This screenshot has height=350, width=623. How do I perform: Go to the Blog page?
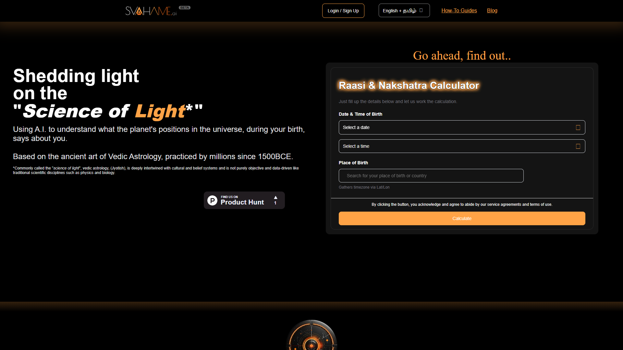(492, 10)
